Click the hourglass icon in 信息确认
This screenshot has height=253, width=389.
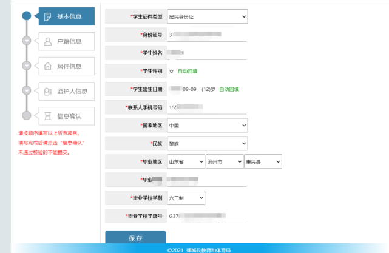click(x=47, y=116)
